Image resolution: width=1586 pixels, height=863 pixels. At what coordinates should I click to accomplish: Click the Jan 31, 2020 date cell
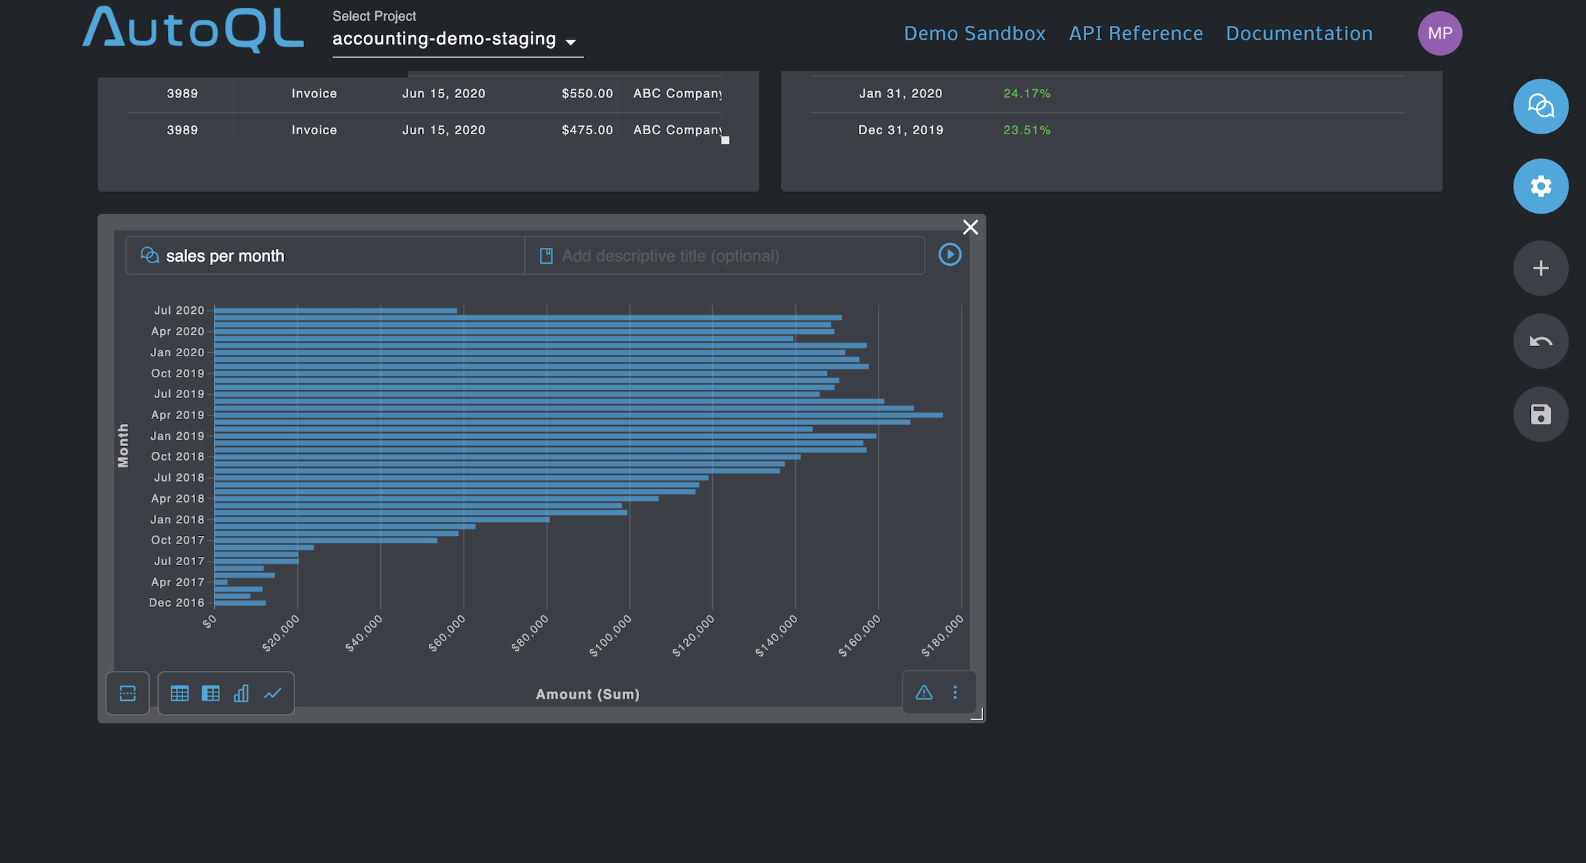(900, 93)
